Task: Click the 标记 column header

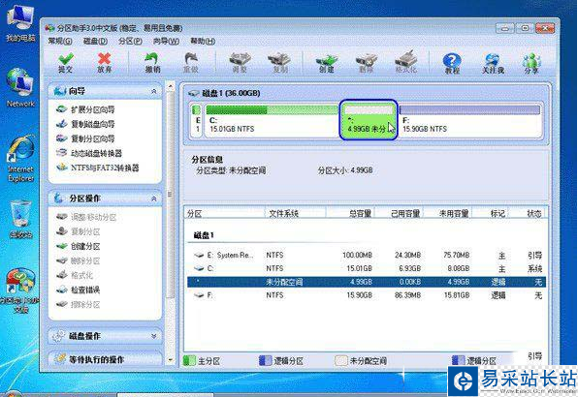Action: [x=490, y=213]
